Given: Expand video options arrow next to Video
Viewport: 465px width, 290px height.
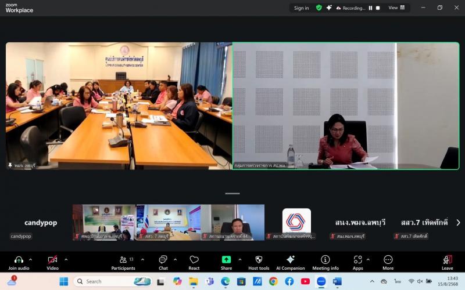Looking at the screenshot, I should (66, 259).
